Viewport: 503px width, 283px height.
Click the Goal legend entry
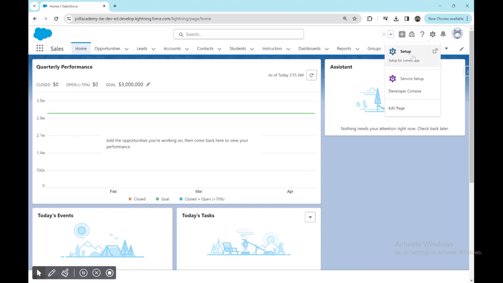(x=162, y=199)
